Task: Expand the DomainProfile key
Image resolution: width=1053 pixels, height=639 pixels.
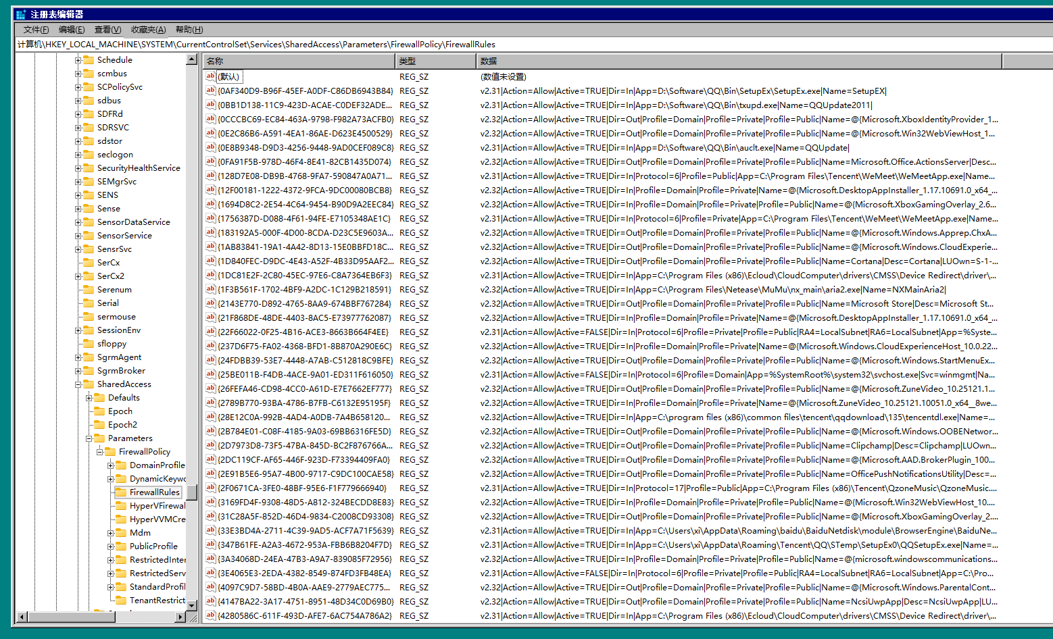Action: [111, 465]
